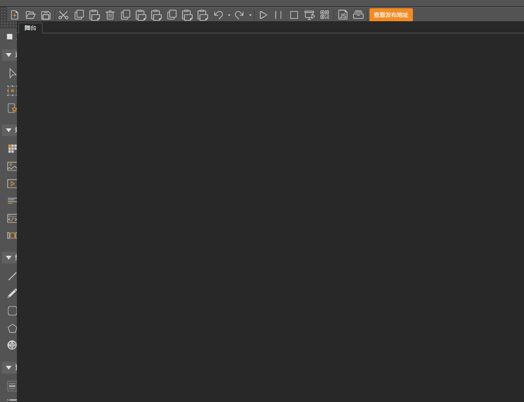Select the video tool

[x=12, y=184]
